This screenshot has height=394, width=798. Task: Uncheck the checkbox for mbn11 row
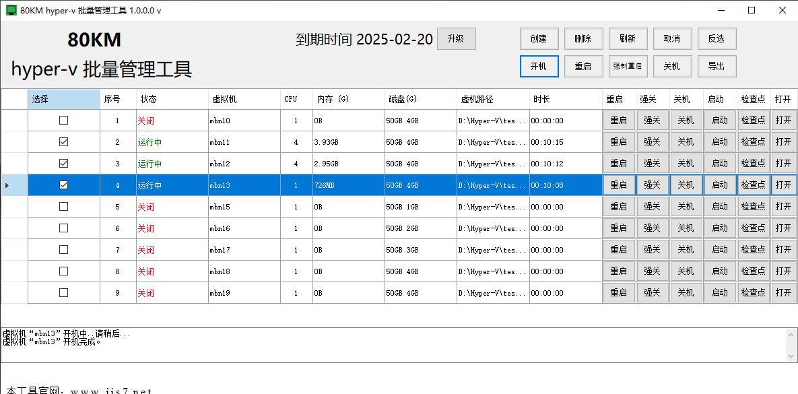click(63, 142)
